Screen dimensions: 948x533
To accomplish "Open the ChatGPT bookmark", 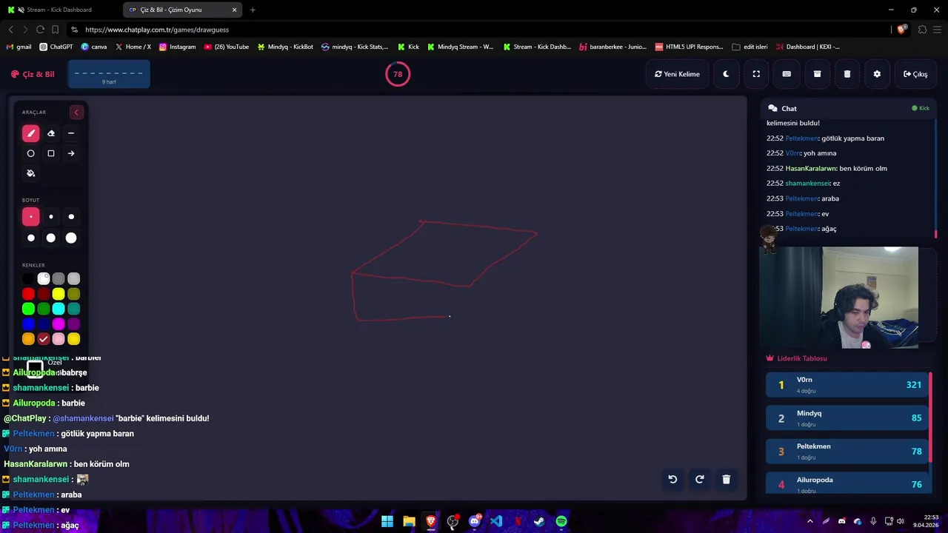I will [x=56, y=47].
